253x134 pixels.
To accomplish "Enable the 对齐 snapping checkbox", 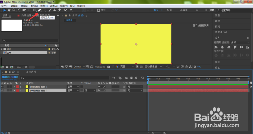I will (x=98, y=10).
